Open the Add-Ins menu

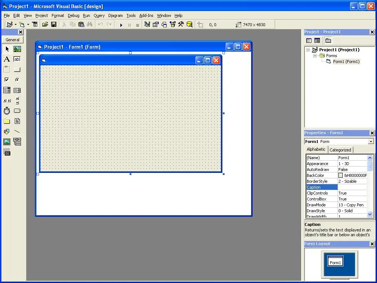pos(146,15)
